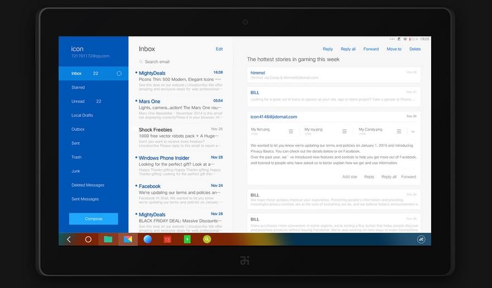Open the green file manager app
The height and width of the screenshot is (288, 492).
coord(108,239)
